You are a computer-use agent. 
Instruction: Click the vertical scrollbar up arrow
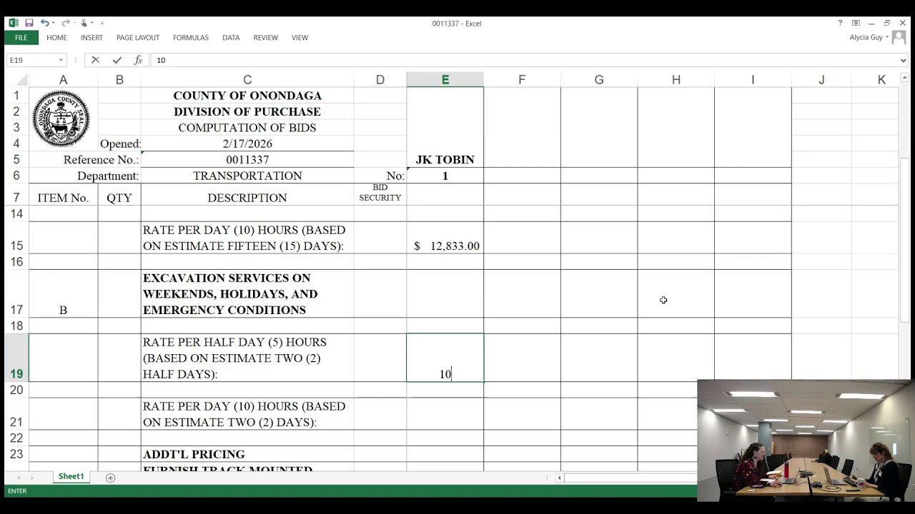pos(904,77)
